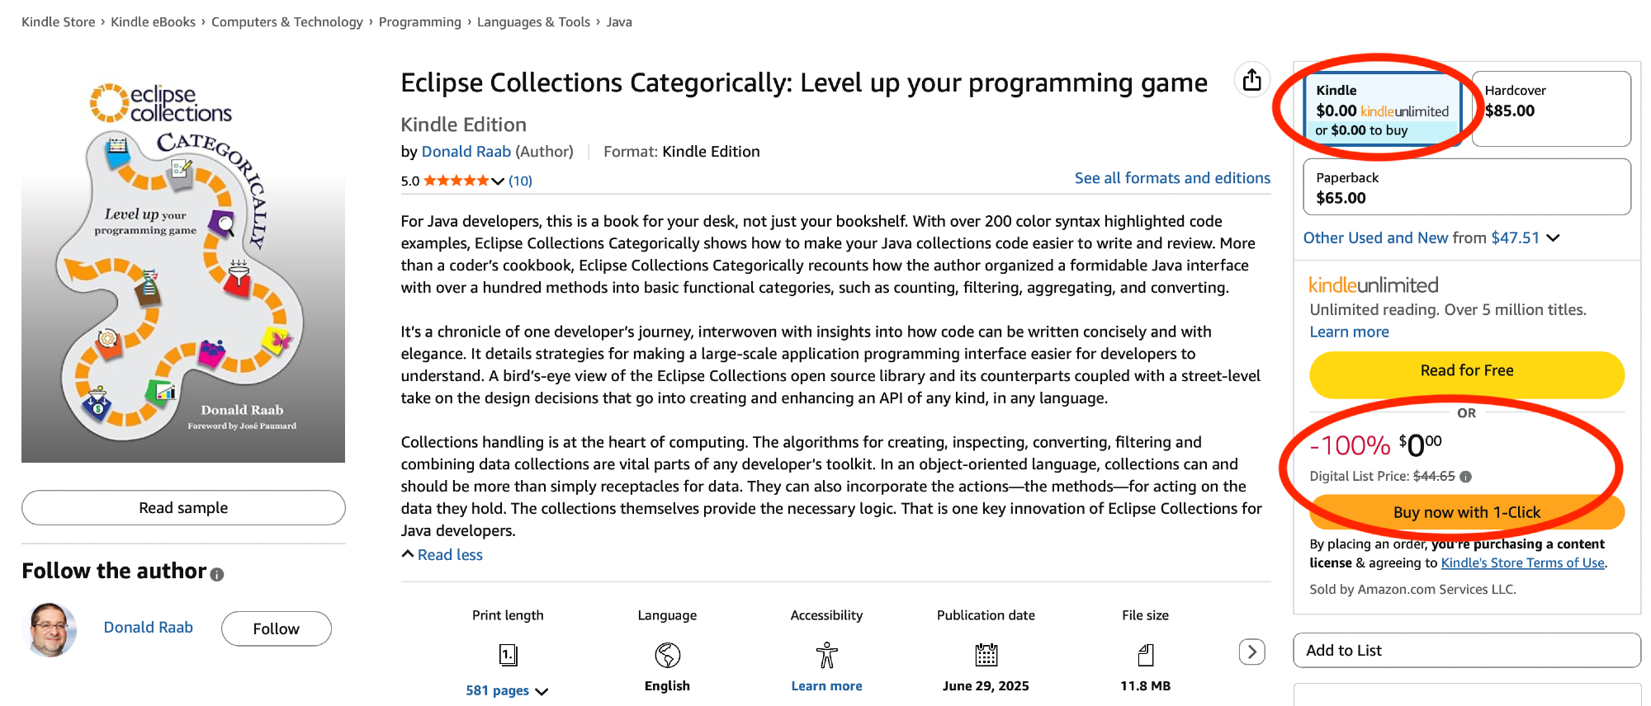Click the Read for Free button
The width and height of the screenshot is (1651, 706).
click(1466, 371)
